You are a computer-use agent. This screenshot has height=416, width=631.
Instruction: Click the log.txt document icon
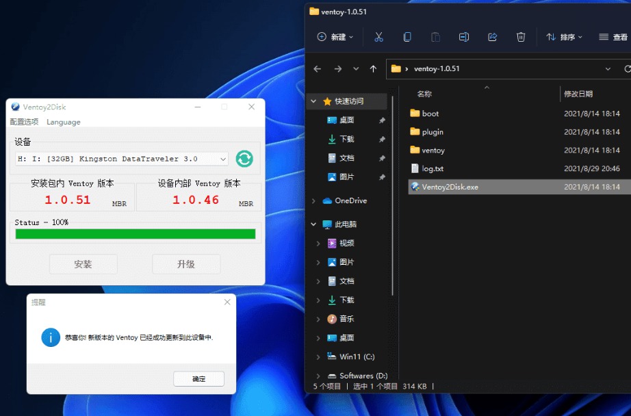click(x=415, y=168)
